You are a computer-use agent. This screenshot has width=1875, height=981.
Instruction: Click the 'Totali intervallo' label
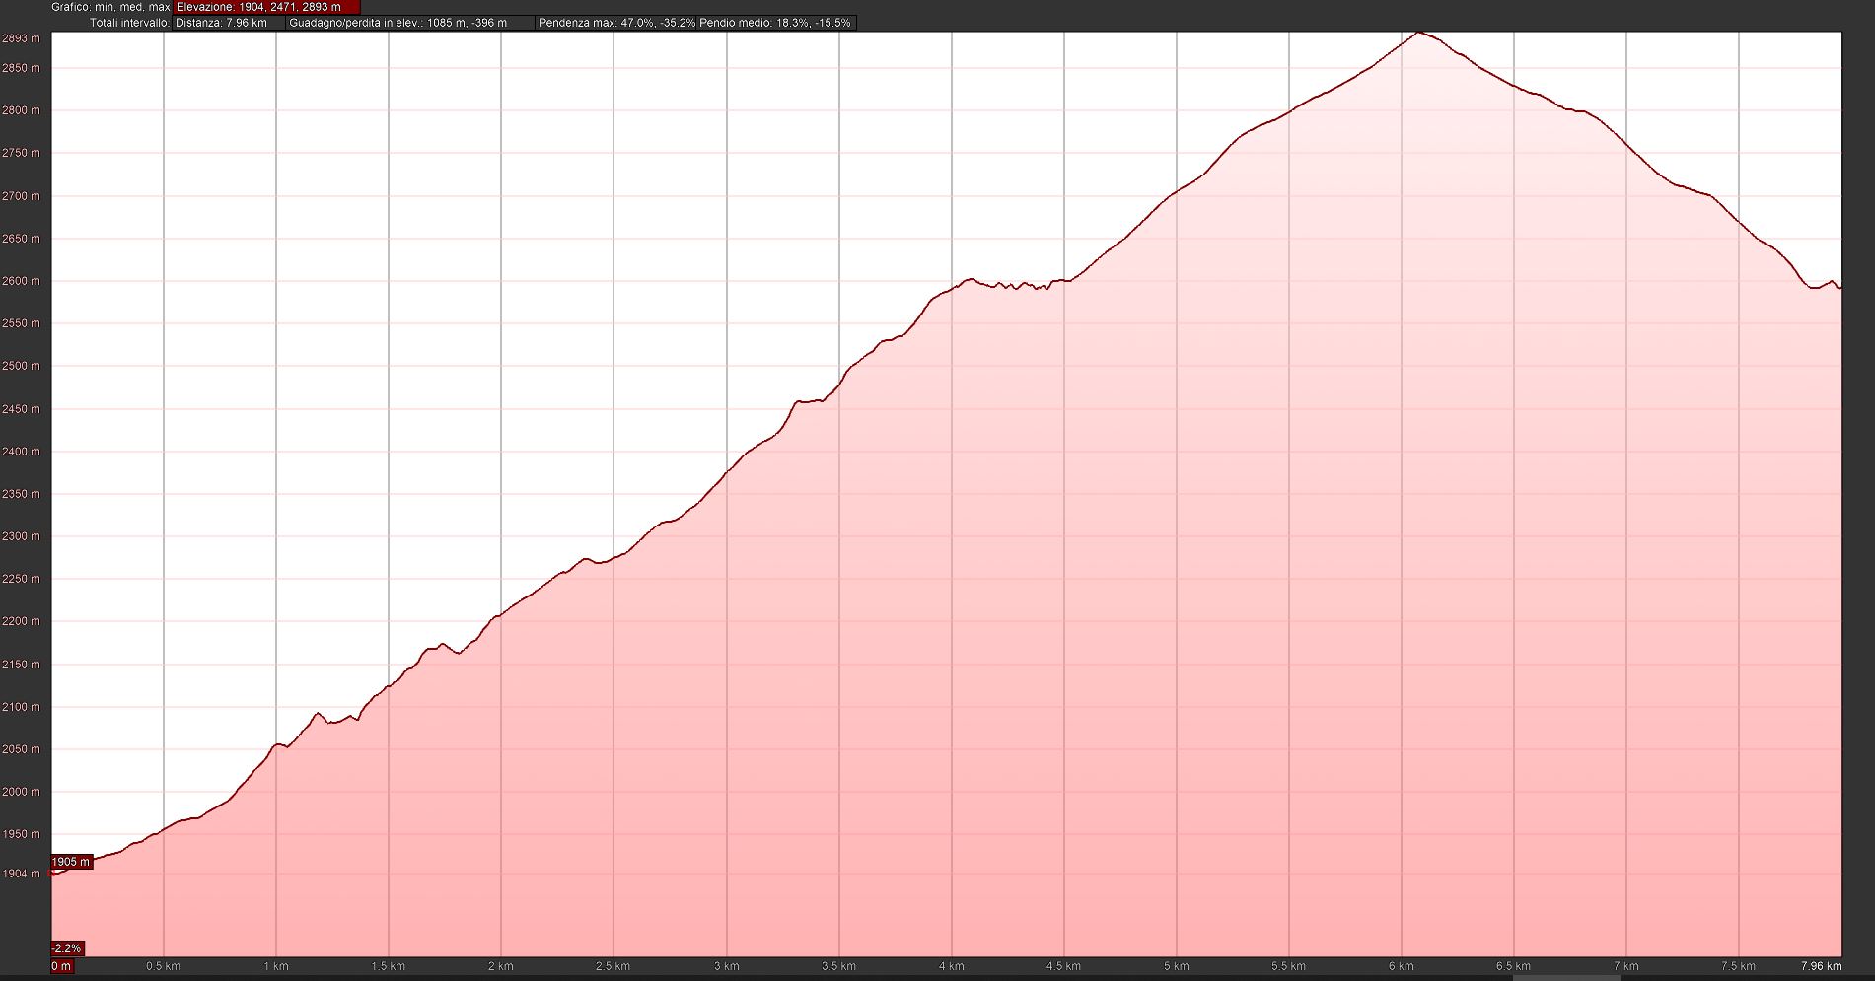pos(129,23)
